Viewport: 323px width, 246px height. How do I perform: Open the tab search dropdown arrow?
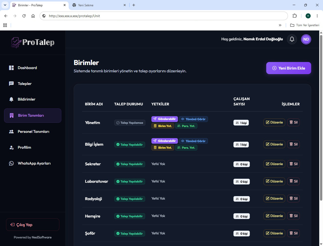tap(5, 5)
